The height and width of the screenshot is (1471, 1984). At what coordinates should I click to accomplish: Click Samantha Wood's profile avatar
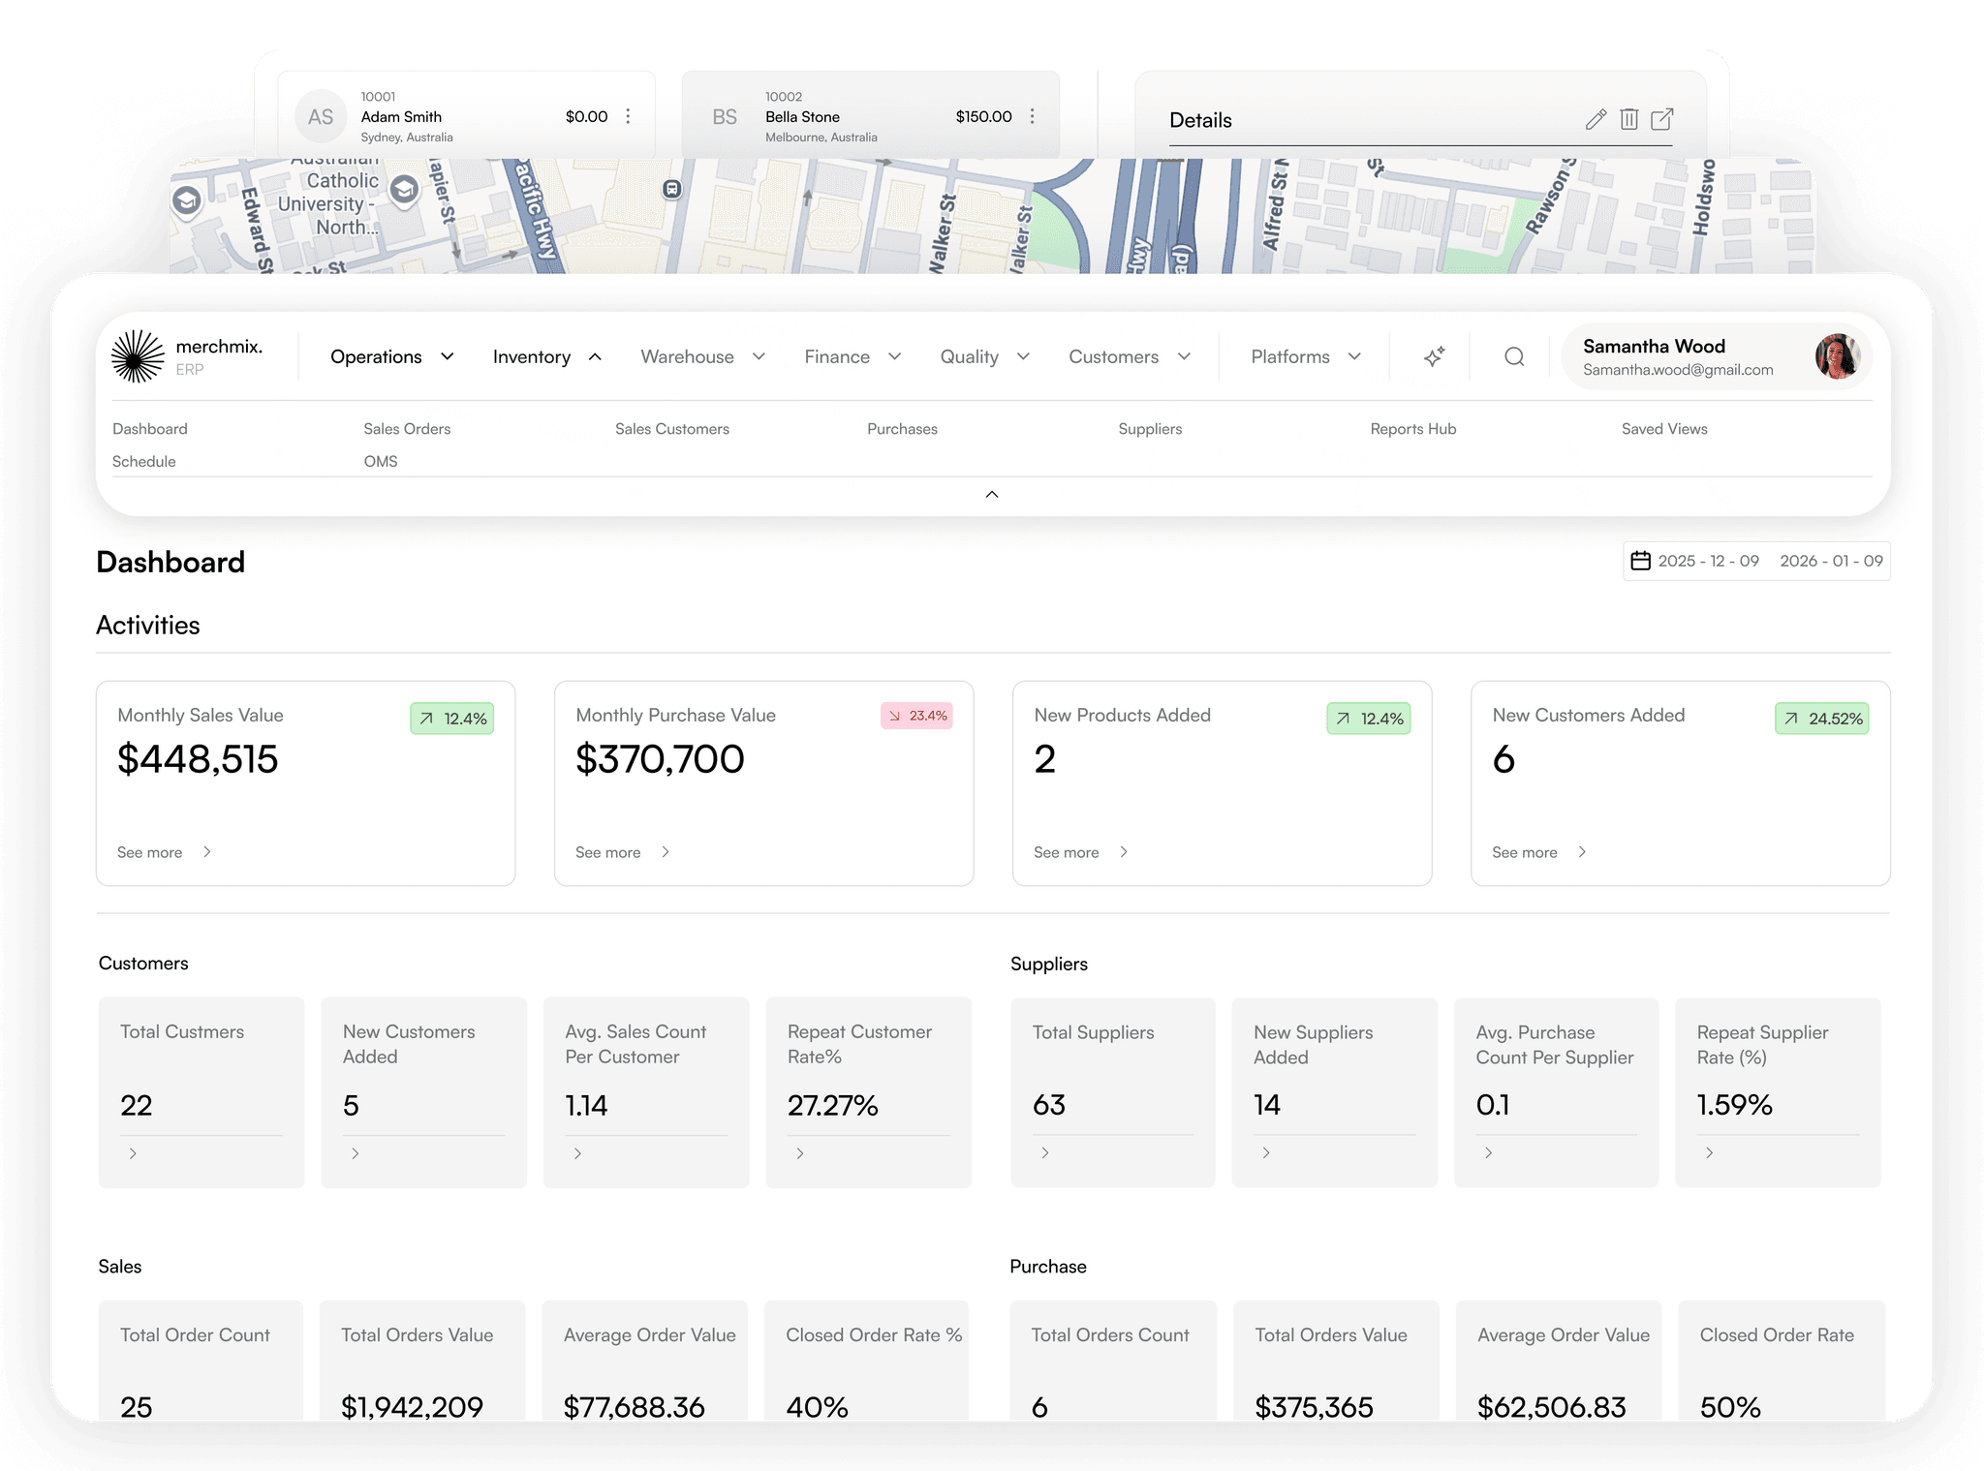(1837, 356)
